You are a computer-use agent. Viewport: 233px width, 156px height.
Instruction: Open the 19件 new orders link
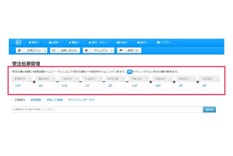click(x=18, y=86)
